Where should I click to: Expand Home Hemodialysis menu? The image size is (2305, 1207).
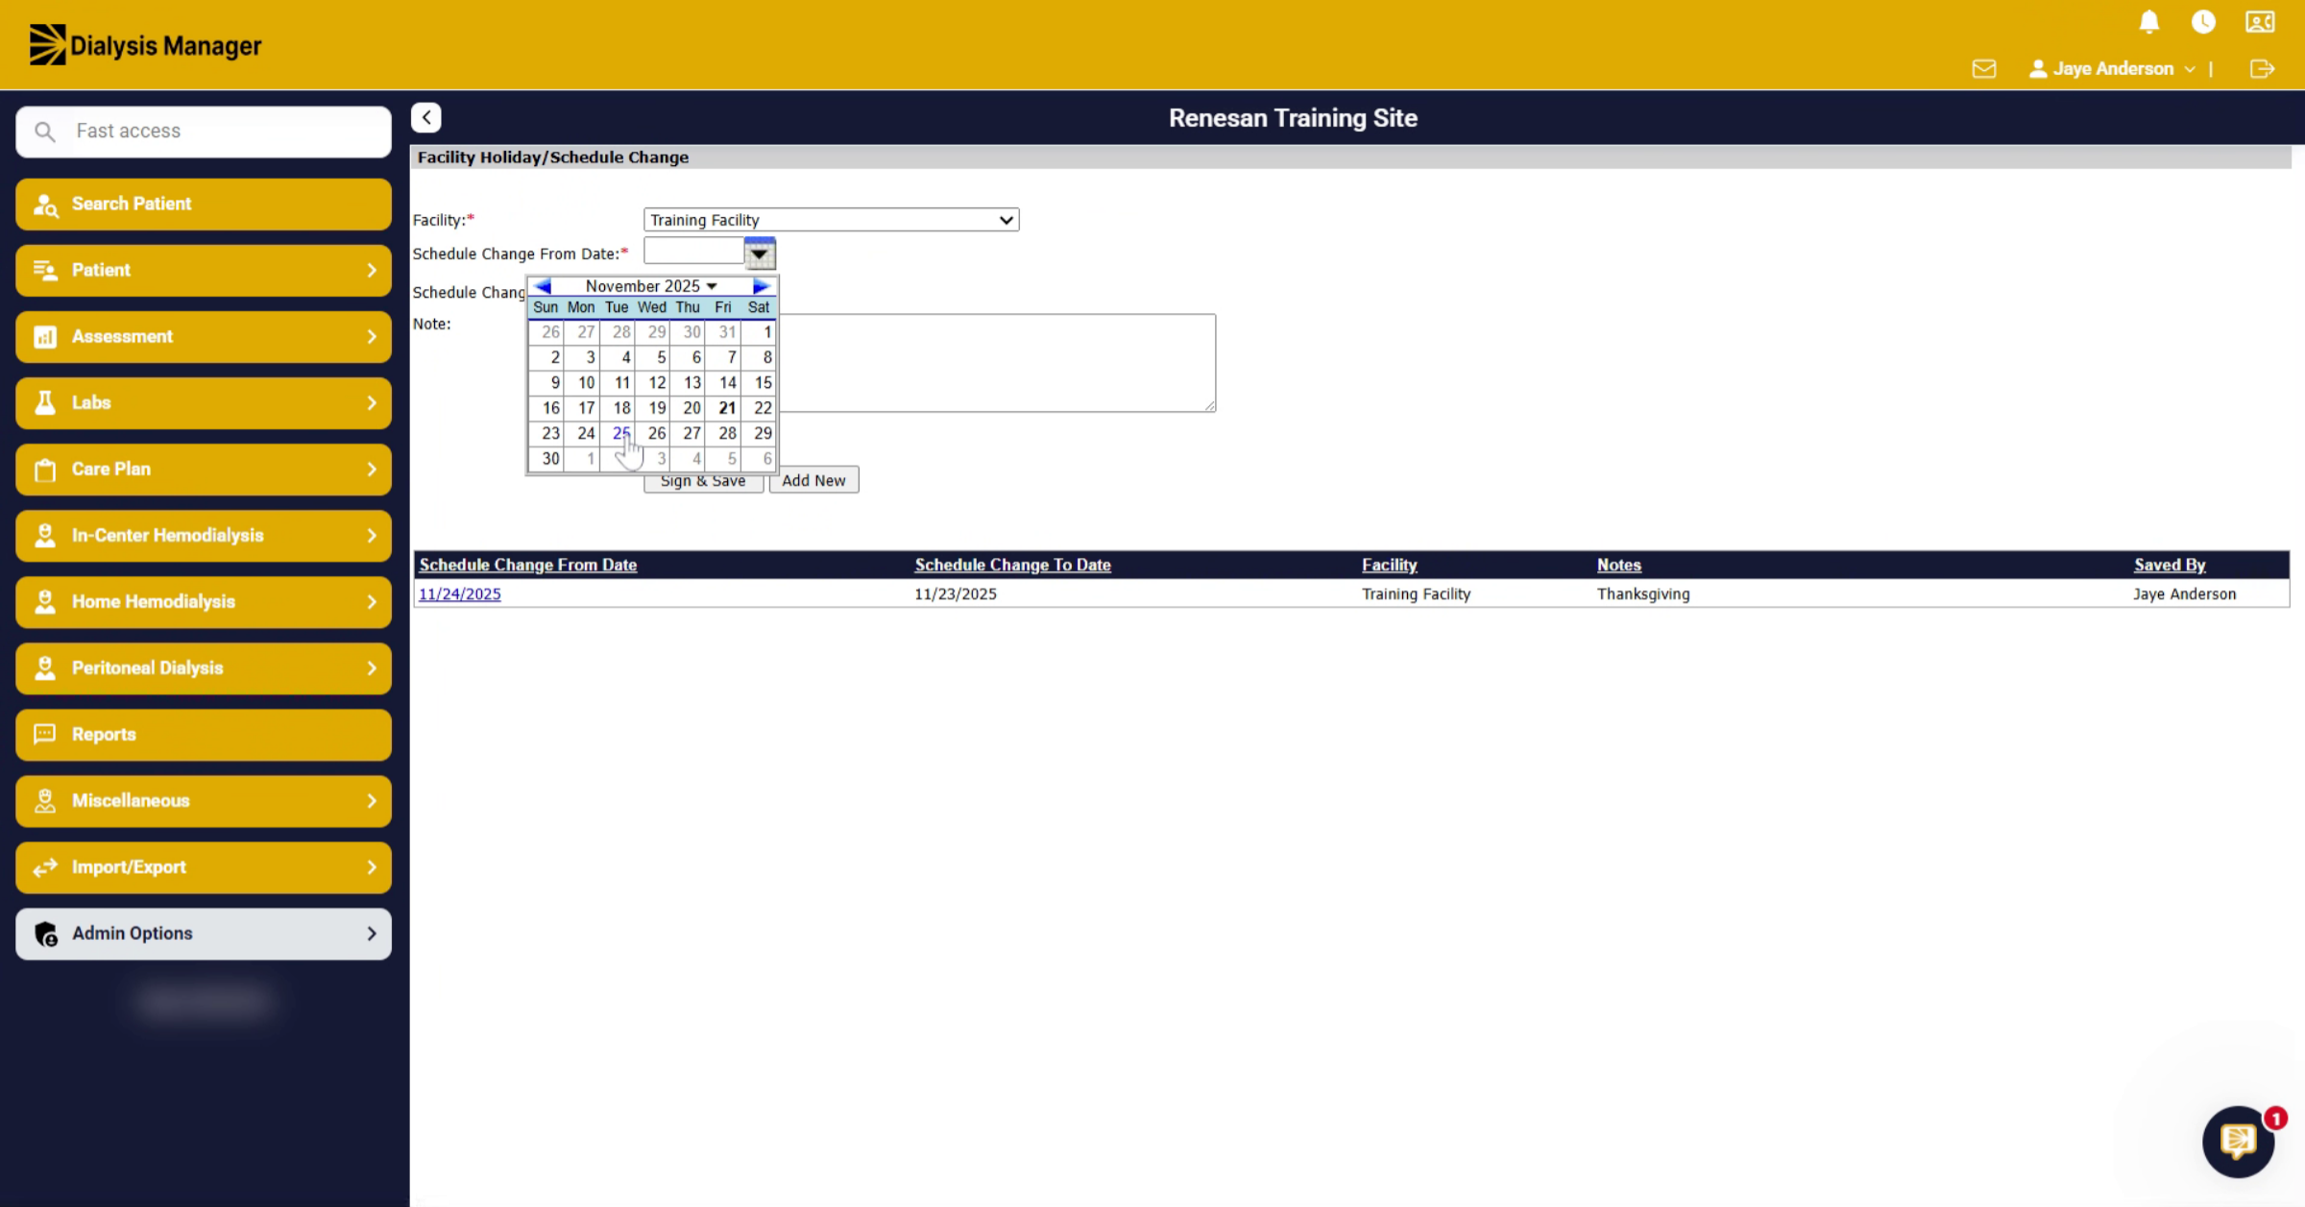coord(204,601)
